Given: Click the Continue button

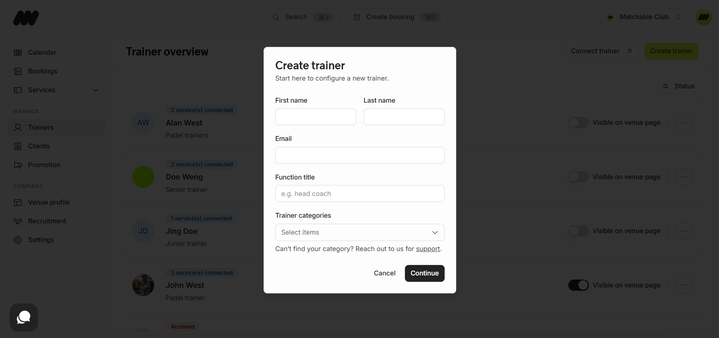Looking at the screenshot, I should (x=424, y=273).
